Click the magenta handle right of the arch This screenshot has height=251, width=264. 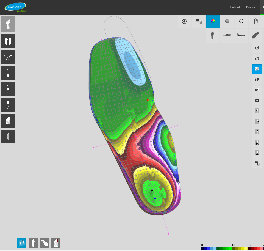[177, 126]
